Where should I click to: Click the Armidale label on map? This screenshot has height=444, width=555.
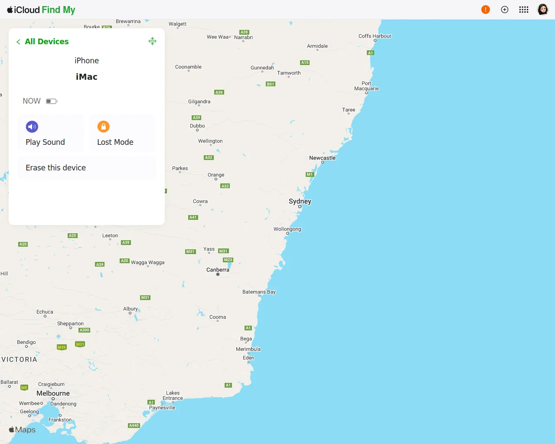coord(317,46)
